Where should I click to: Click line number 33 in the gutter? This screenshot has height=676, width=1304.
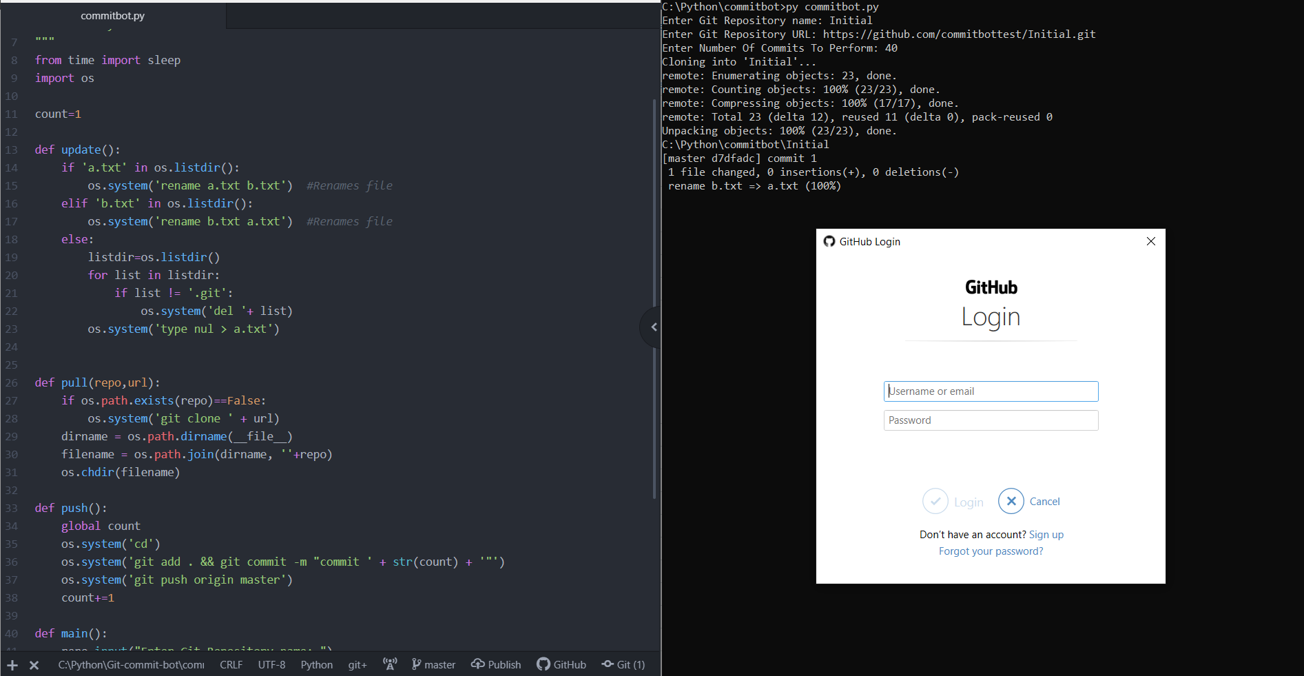[12, 508]
